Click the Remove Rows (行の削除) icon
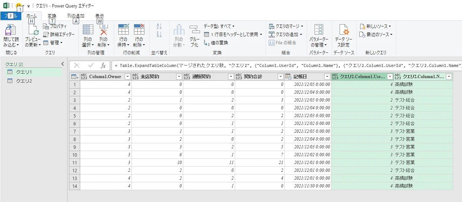The height and width of the screenshot is (202, 462). 139,30
